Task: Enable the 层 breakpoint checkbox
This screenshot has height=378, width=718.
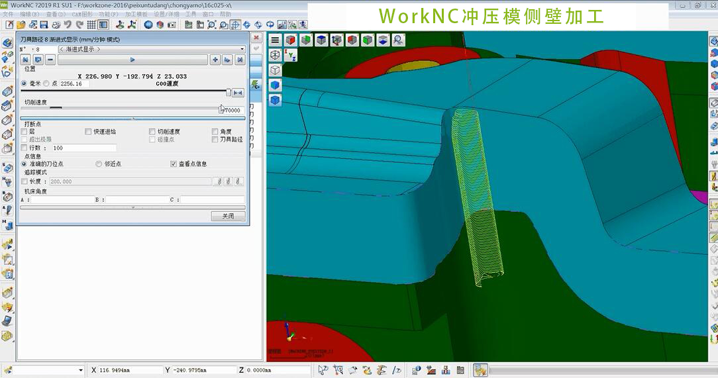Action: click(x=25, y=132)
